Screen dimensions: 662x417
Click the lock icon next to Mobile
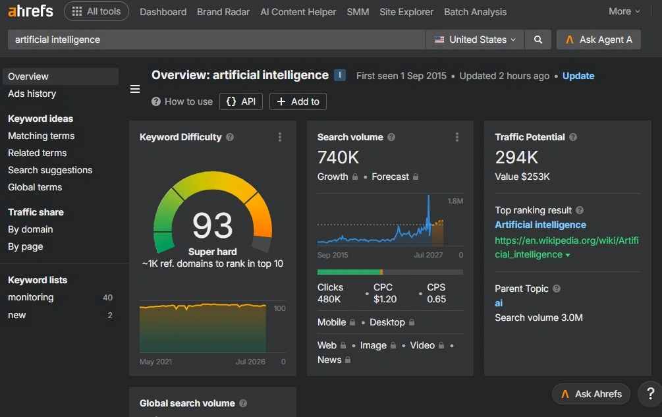point(352,322)
